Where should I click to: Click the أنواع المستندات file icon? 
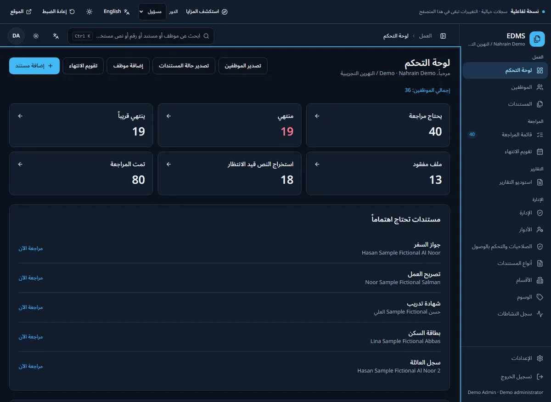tap(540, 263)
